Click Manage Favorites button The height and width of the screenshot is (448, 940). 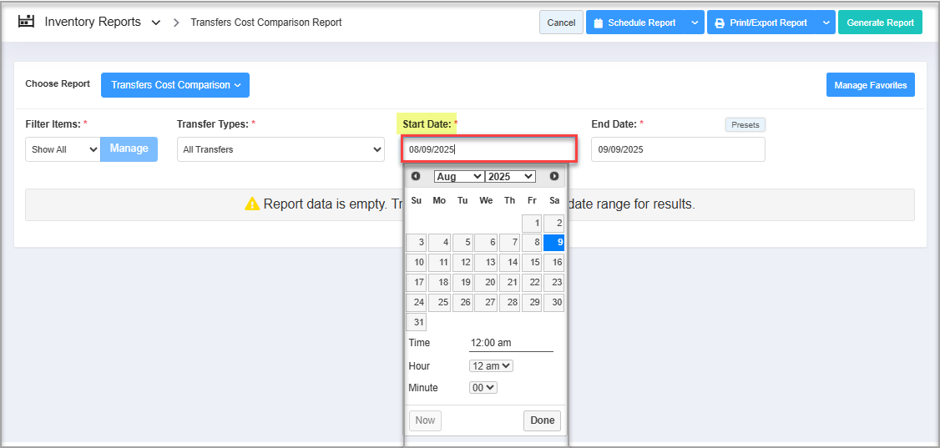pyautogui.click(x=870, y=85)
